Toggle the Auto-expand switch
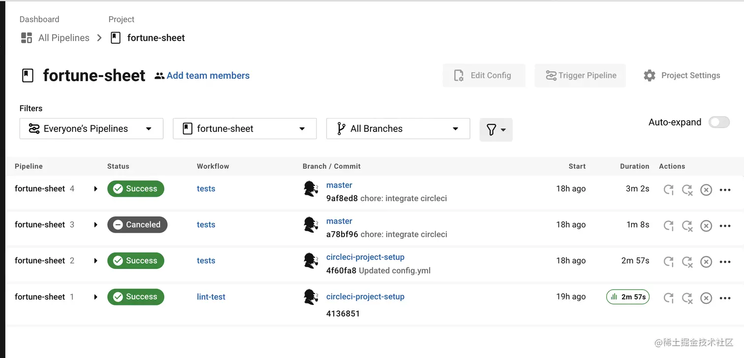Image resolution: width=744 pixels, height=358 pixels. tap(719, 122)
